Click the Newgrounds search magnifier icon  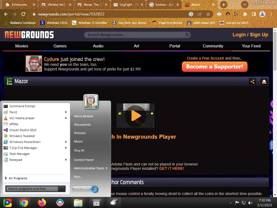tap(187, 35)
